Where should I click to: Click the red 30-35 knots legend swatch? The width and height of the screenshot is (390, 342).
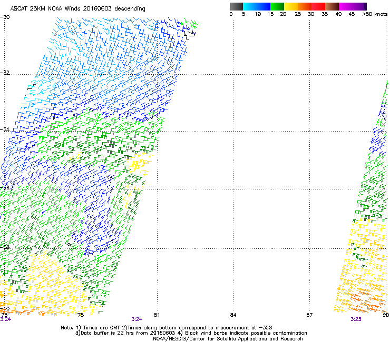[x=318, y=6]
